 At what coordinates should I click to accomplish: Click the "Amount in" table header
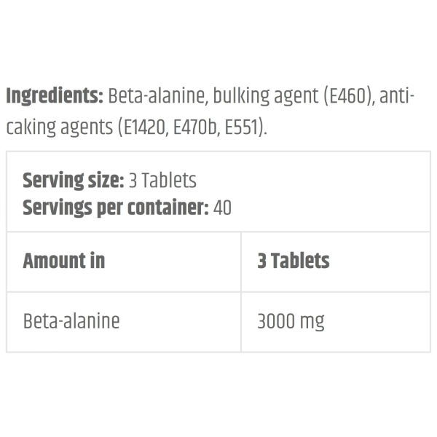click(64, 261)
